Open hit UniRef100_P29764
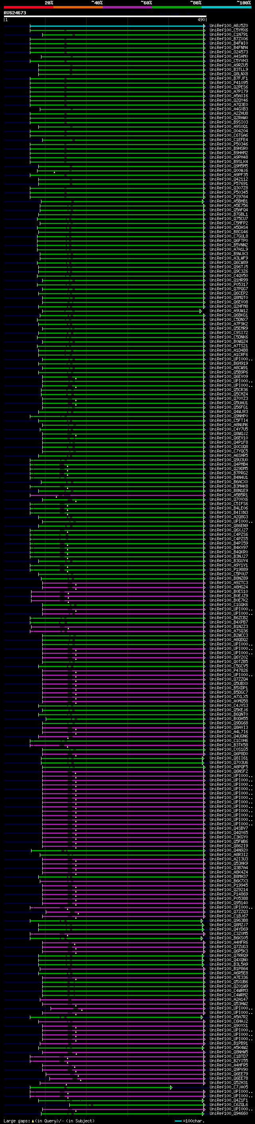 pyautogui.click(x=229, y=197)
